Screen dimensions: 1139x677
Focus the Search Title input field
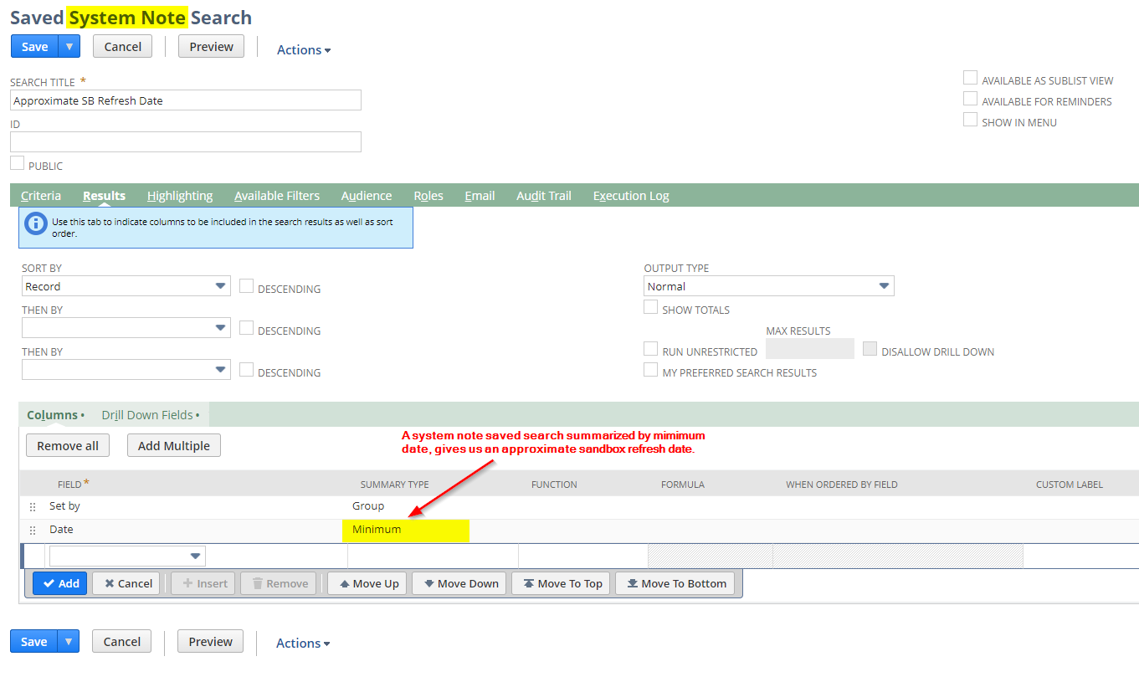tap(186, 100)
